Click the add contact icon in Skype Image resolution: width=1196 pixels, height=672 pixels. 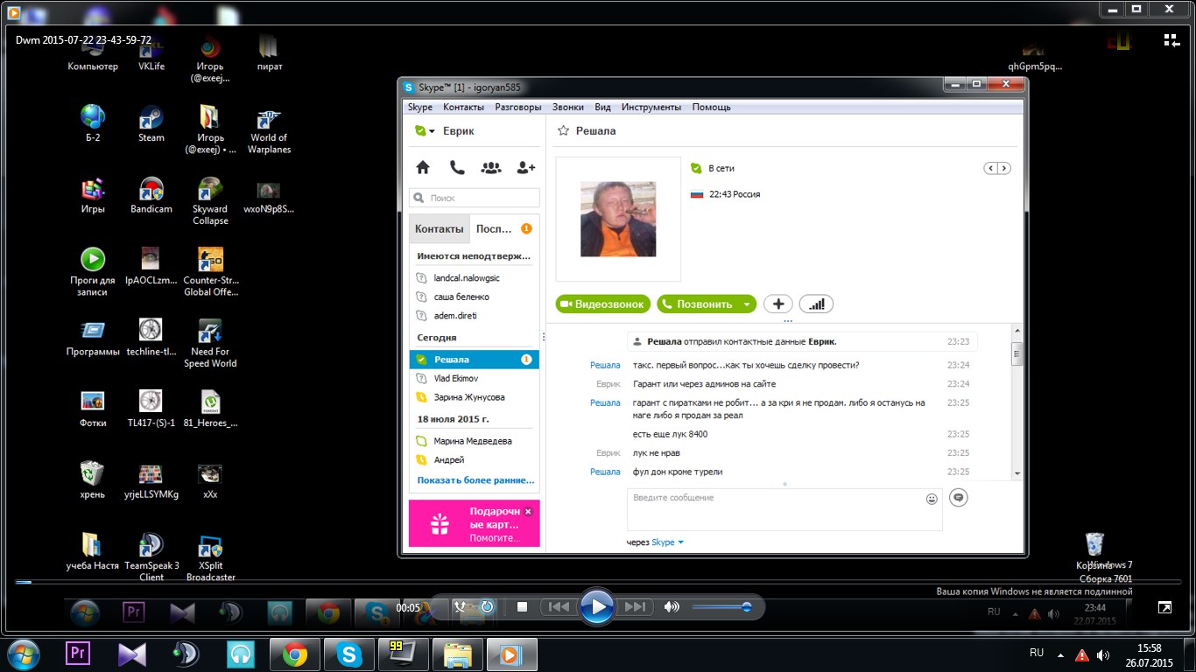(x=526, y=167)
